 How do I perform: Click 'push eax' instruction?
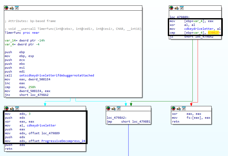point(15,130)
